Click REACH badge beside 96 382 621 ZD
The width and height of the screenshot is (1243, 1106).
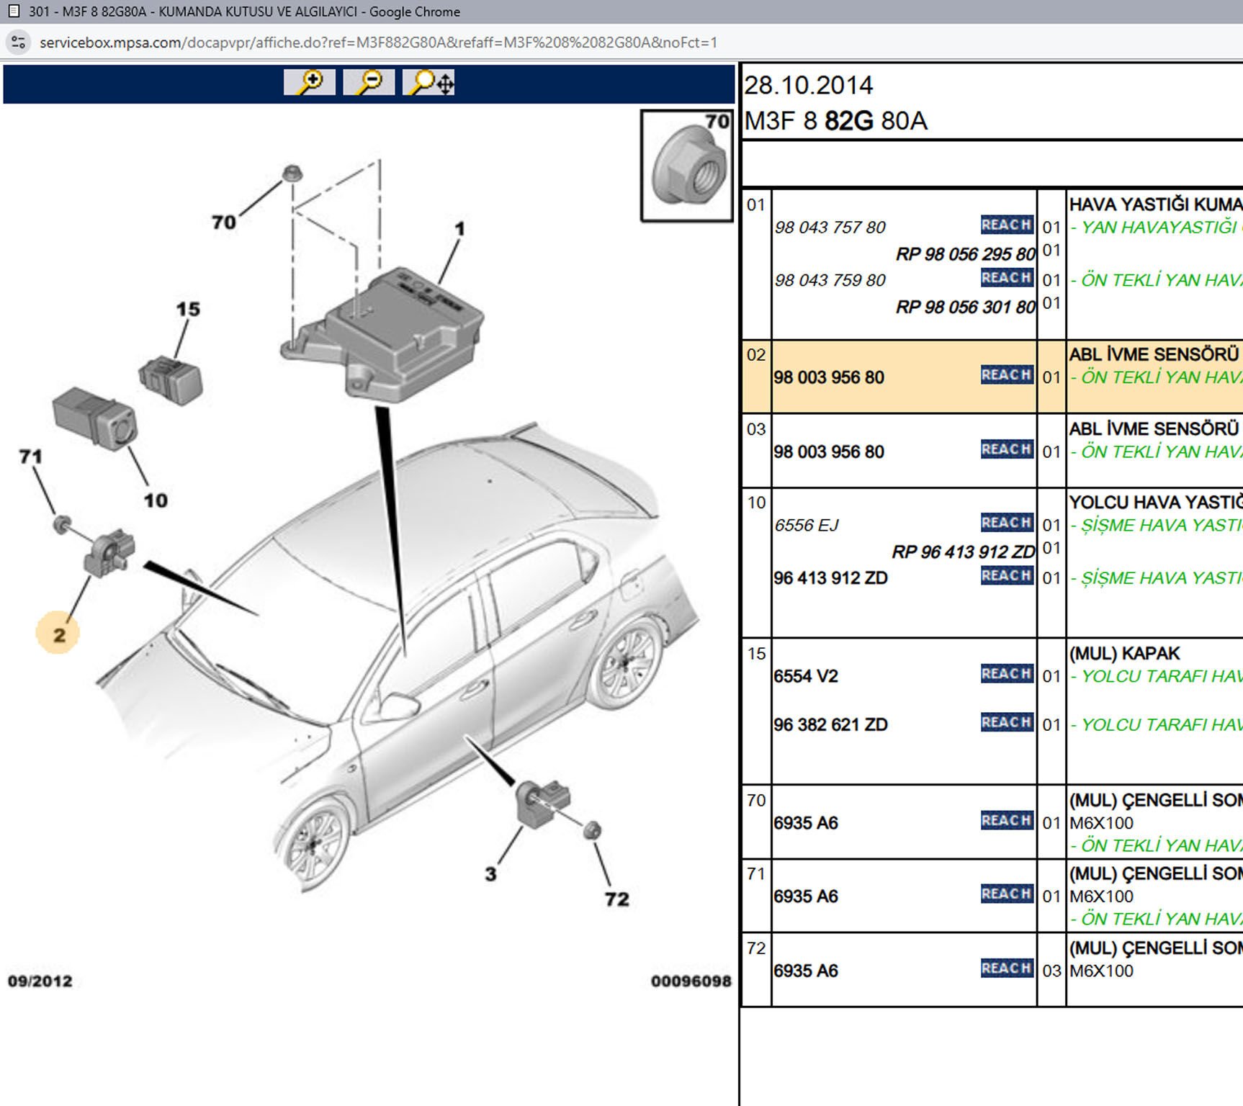point(1006,722)
